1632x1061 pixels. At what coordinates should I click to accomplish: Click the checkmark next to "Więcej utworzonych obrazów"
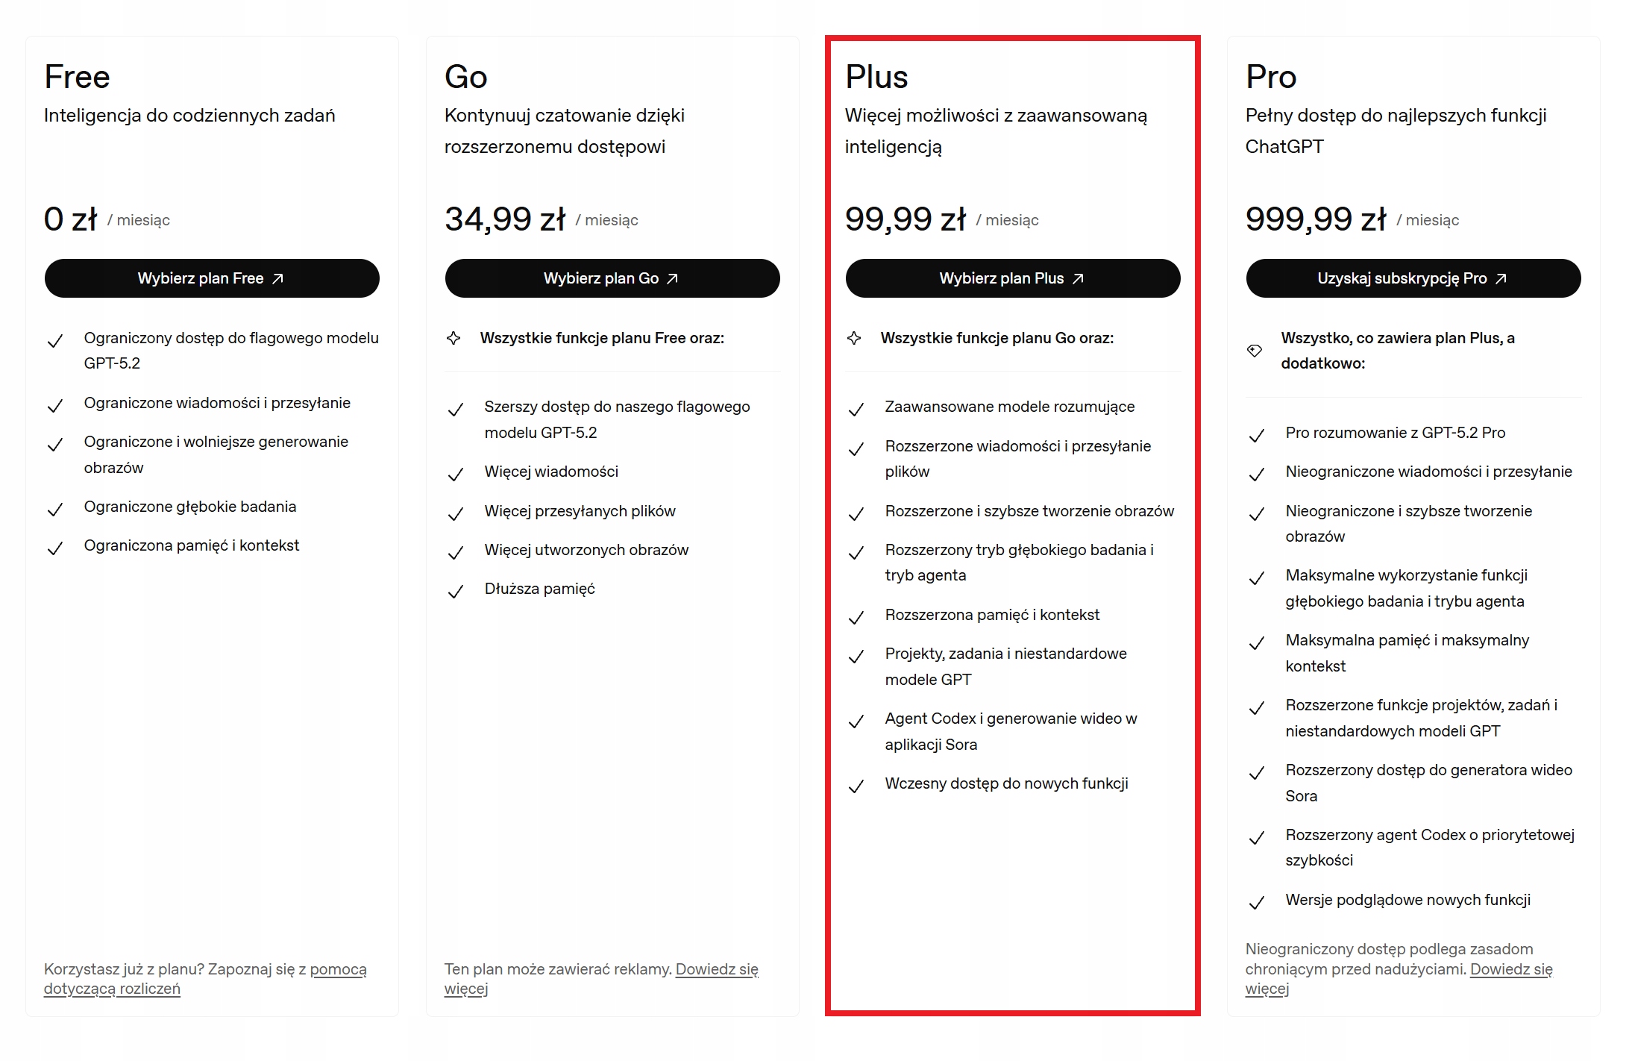pyautogui.click(x=455, y=554)
